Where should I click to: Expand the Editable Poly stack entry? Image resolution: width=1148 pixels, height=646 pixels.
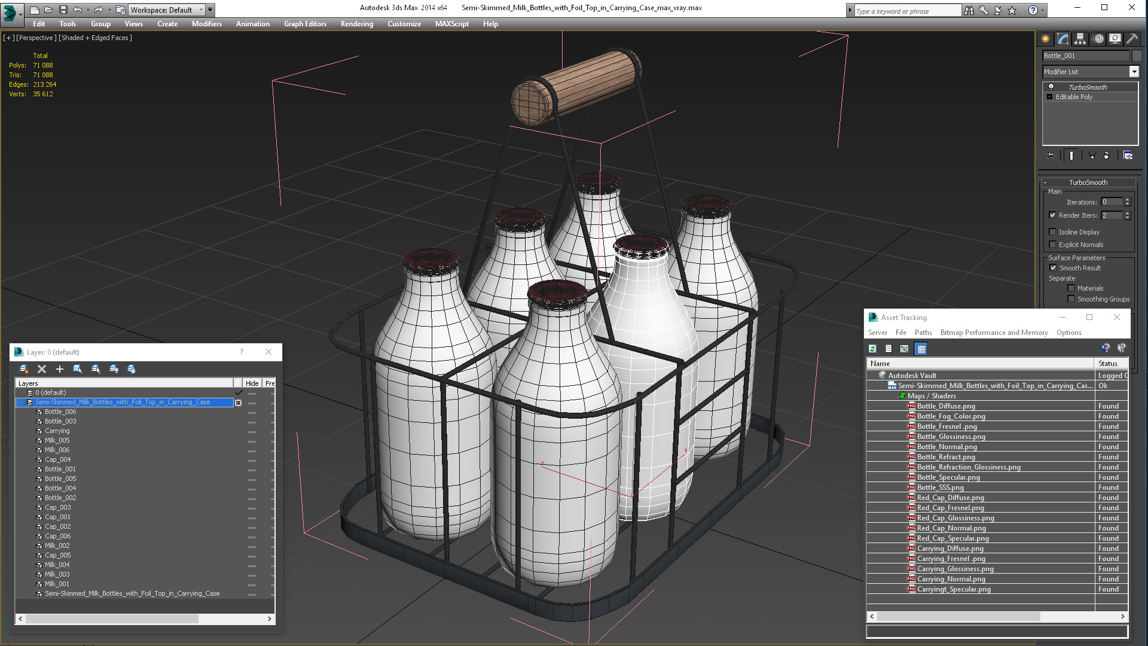[x=1049, y=97]
